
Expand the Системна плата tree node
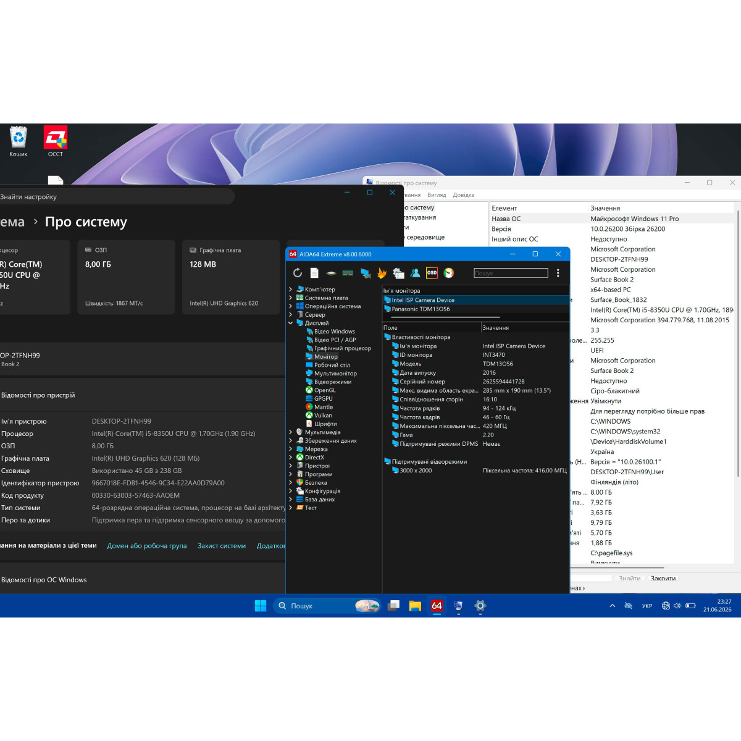[x=290, y=298]
